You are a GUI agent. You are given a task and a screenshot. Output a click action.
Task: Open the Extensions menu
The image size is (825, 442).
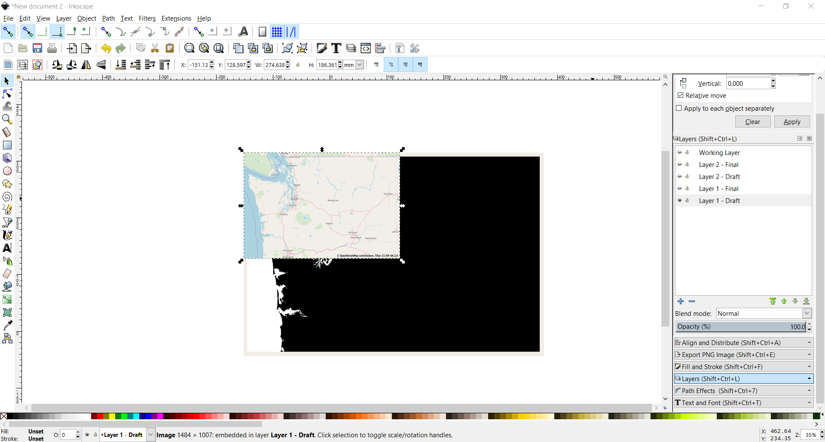pos(176,18)
